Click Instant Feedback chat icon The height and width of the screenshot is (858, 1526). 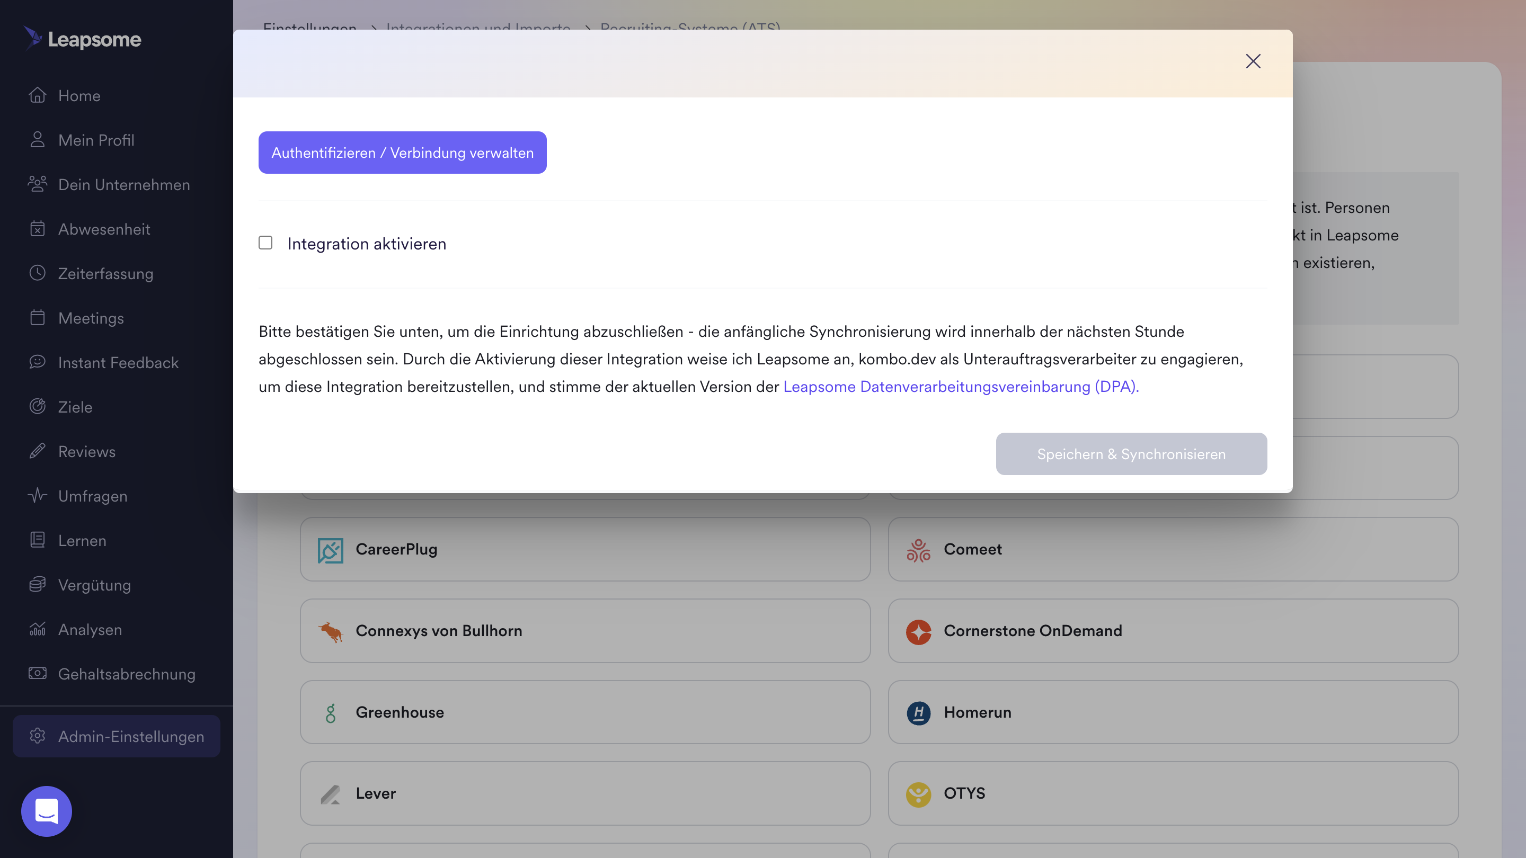[37, 362]
